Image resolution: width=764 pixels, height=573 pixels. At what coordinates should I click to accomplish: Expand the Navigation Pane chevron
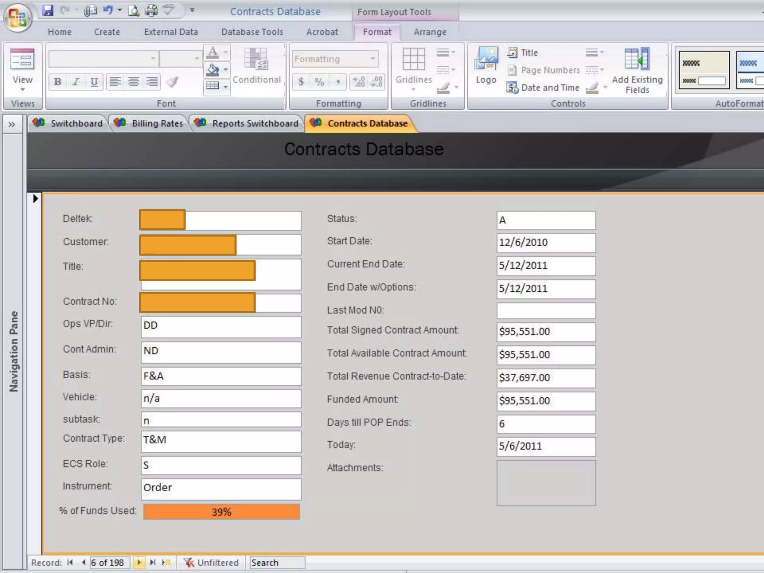coord(12,124)
